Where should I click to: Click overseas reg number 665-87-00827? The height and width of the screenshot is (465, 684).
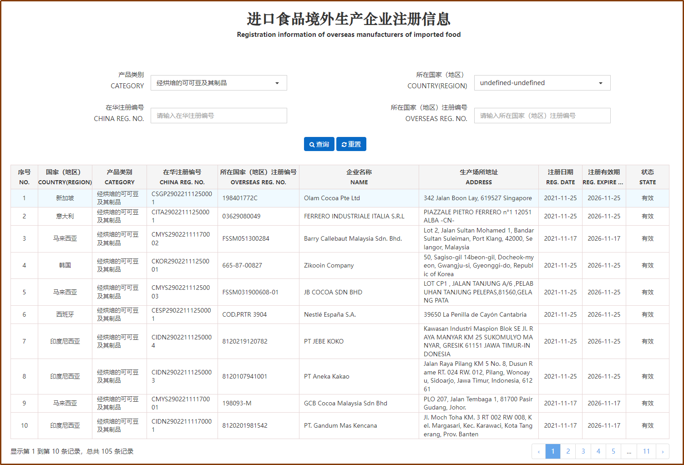(x=242, y=265)
